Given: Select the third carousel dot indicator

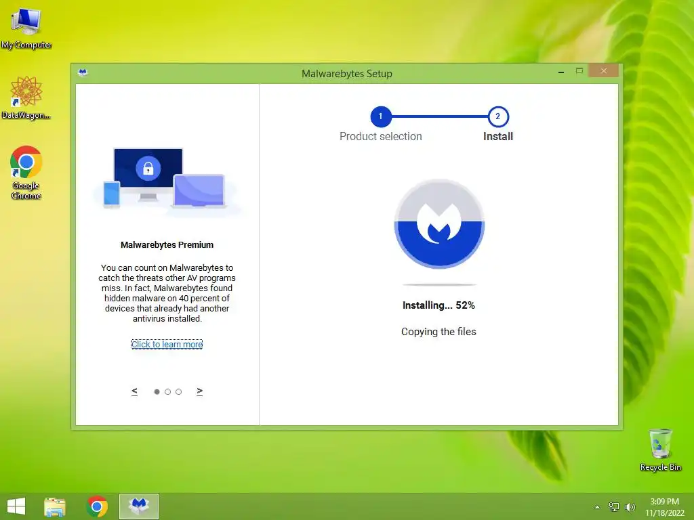Looking at the screenshot, I should coord(178,392).
